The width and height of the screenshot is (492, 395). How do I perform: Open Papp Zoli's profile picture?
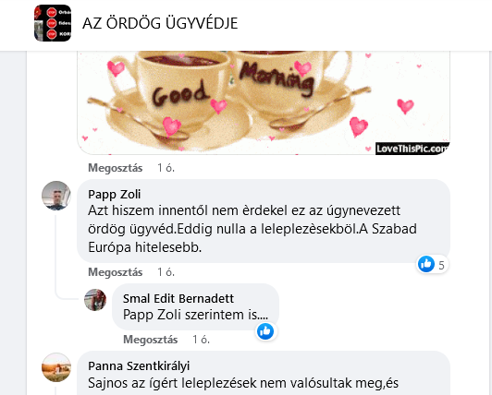[x=56, y=196]
